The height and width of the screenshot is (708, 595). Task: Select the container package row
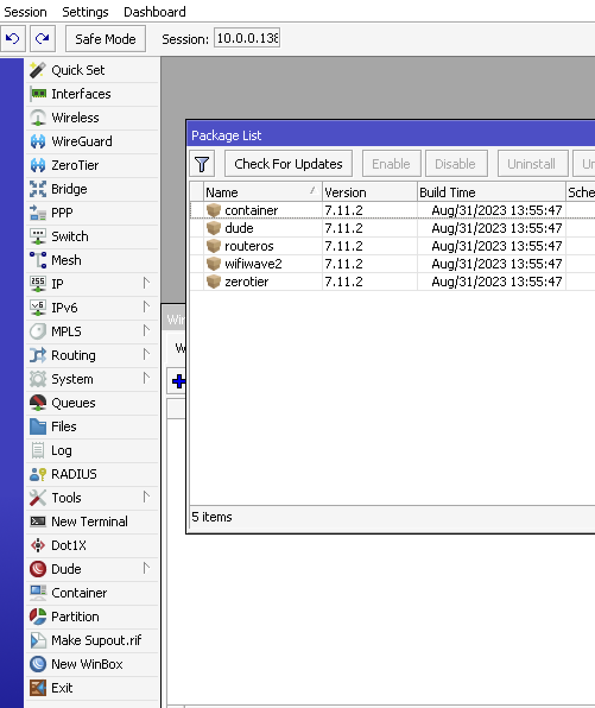(252, 210)
